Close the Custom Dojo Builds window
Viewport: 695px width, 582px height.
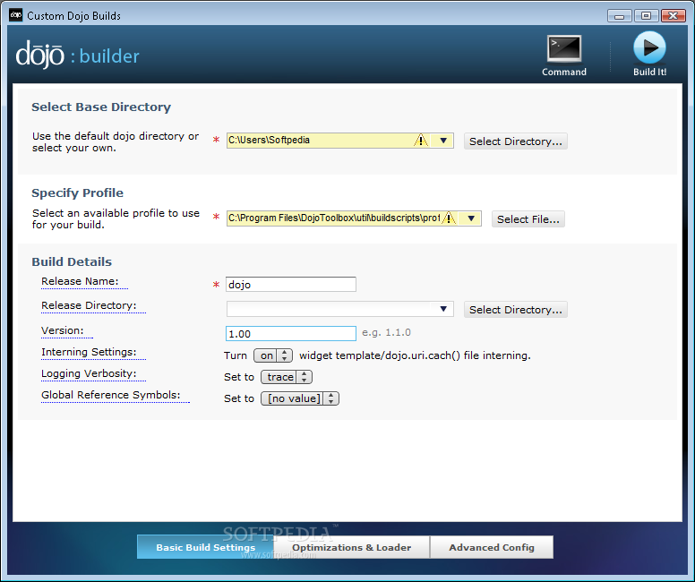(x=674, y=16)
